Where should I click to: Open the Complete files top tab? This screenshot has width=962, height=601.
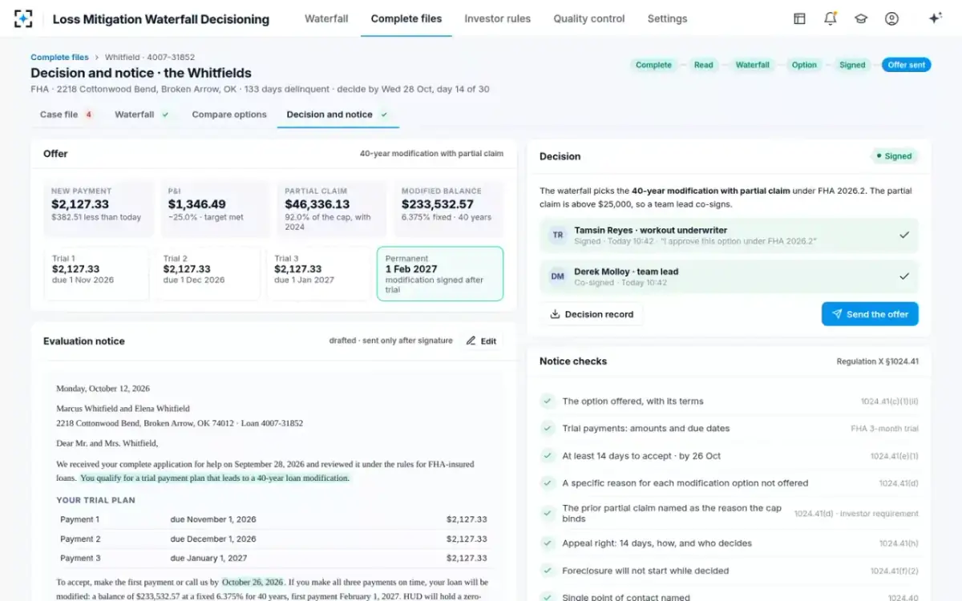(x=406, y=18)
